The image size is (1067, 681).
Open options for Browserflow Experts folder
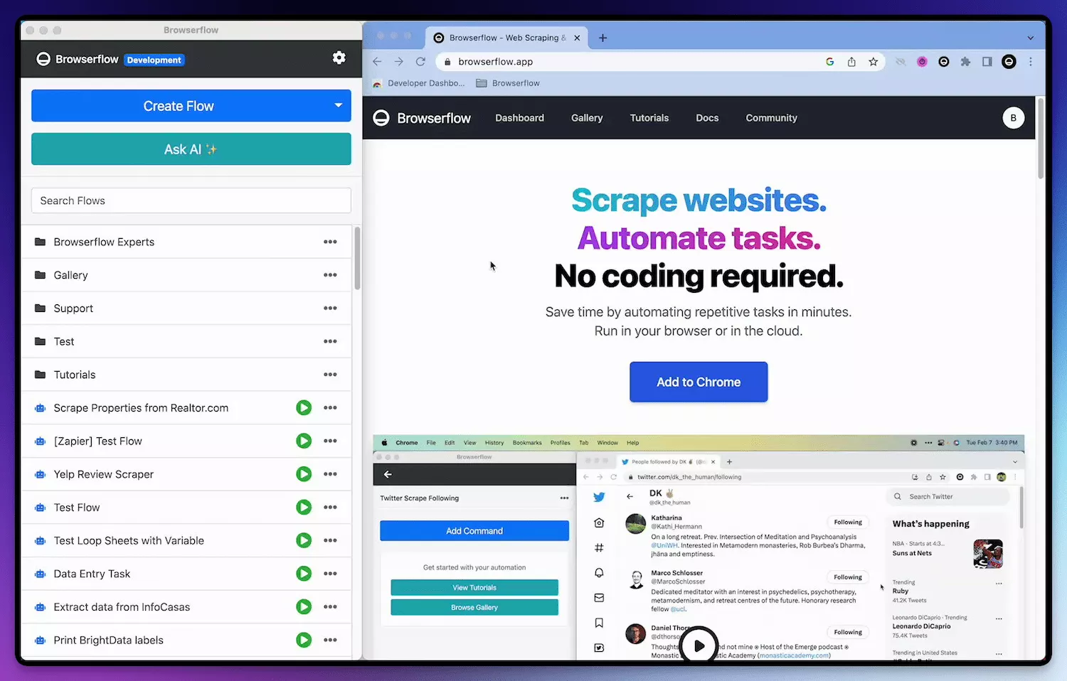tap(330, 242)
